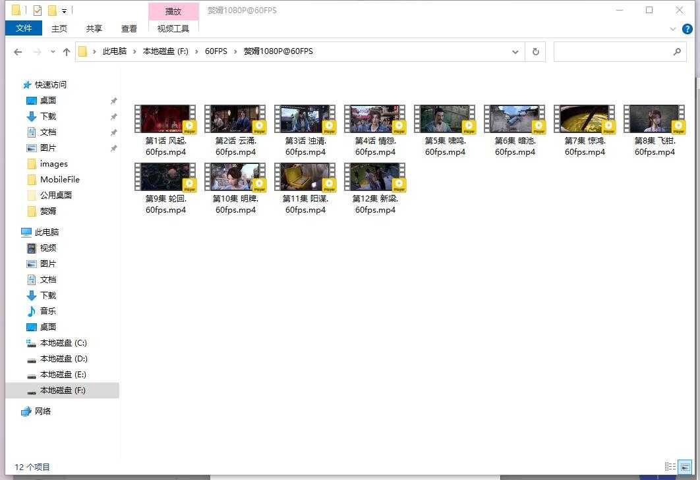Open the quick access toolbar customize dropdown
Viewport: 700px width, 480px height.
pos(65,11)
